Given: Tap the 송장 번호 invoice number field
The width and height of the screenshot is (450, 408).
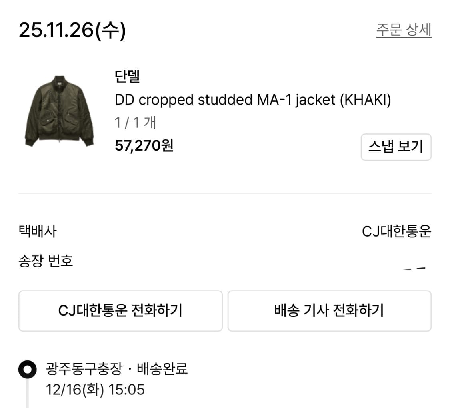Looking at the screenshot, I should [46, 261].
